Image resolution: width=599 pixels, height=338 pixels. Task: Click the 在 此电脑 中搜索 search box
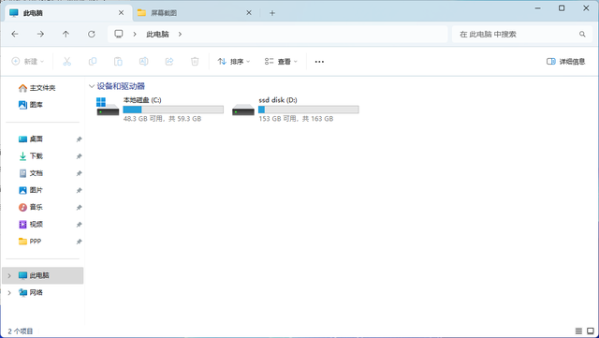pyautogui.click(x=522, y=34)
